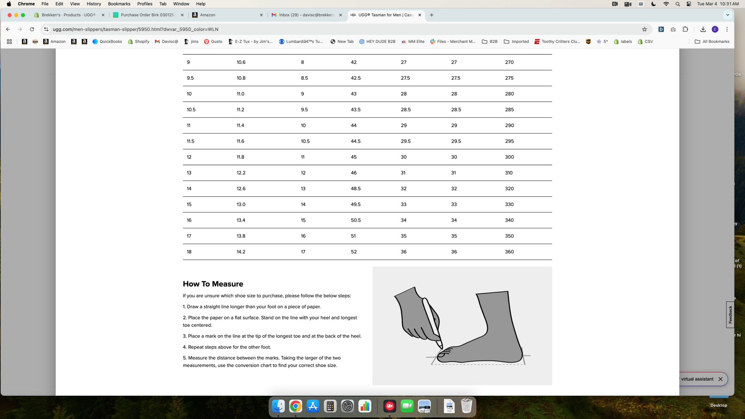Open Chrome downloads icon
The image size is (745, 419).
click(703, 29)
